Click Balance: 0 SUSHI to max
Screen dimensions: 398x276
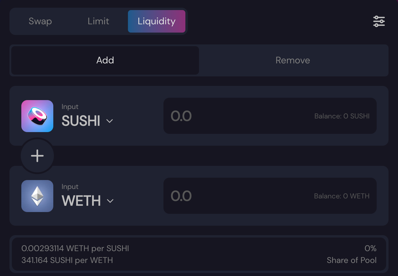pos(342,116)
